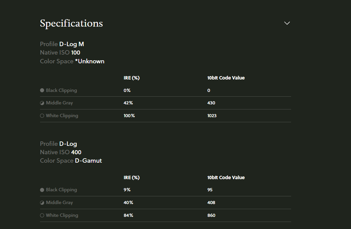Collapse the Specifications section chevron
351x229 pixels.
point(287,23)
